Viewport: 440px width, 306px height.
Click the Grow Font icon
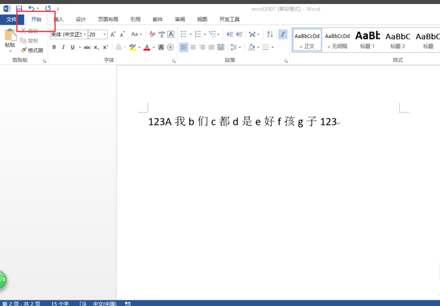pos(112,34)
